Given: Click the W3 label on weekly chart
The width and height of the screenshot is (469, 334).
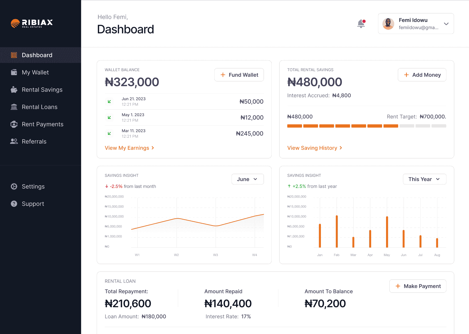Looking at the screenshot, I should coord(215,255).
